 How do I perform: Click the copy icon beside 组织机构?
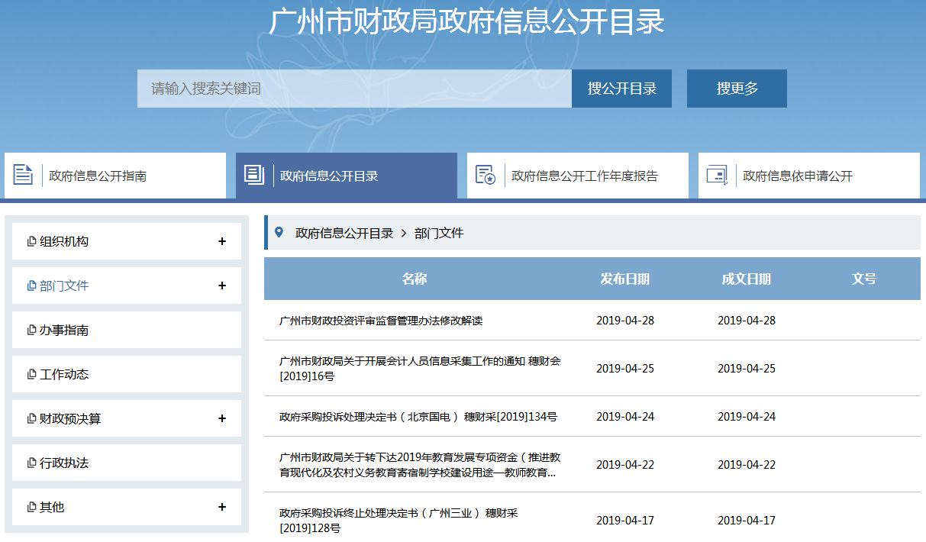(31, 242)
